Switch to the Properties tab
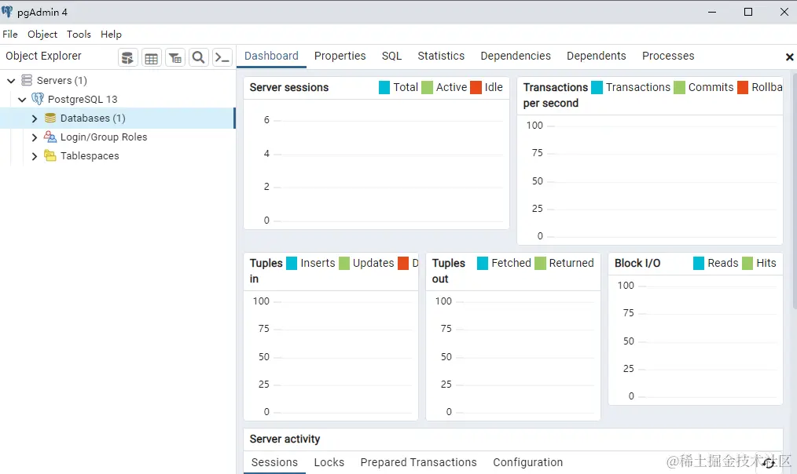This screenshot has width=797, height=474. 340,56
